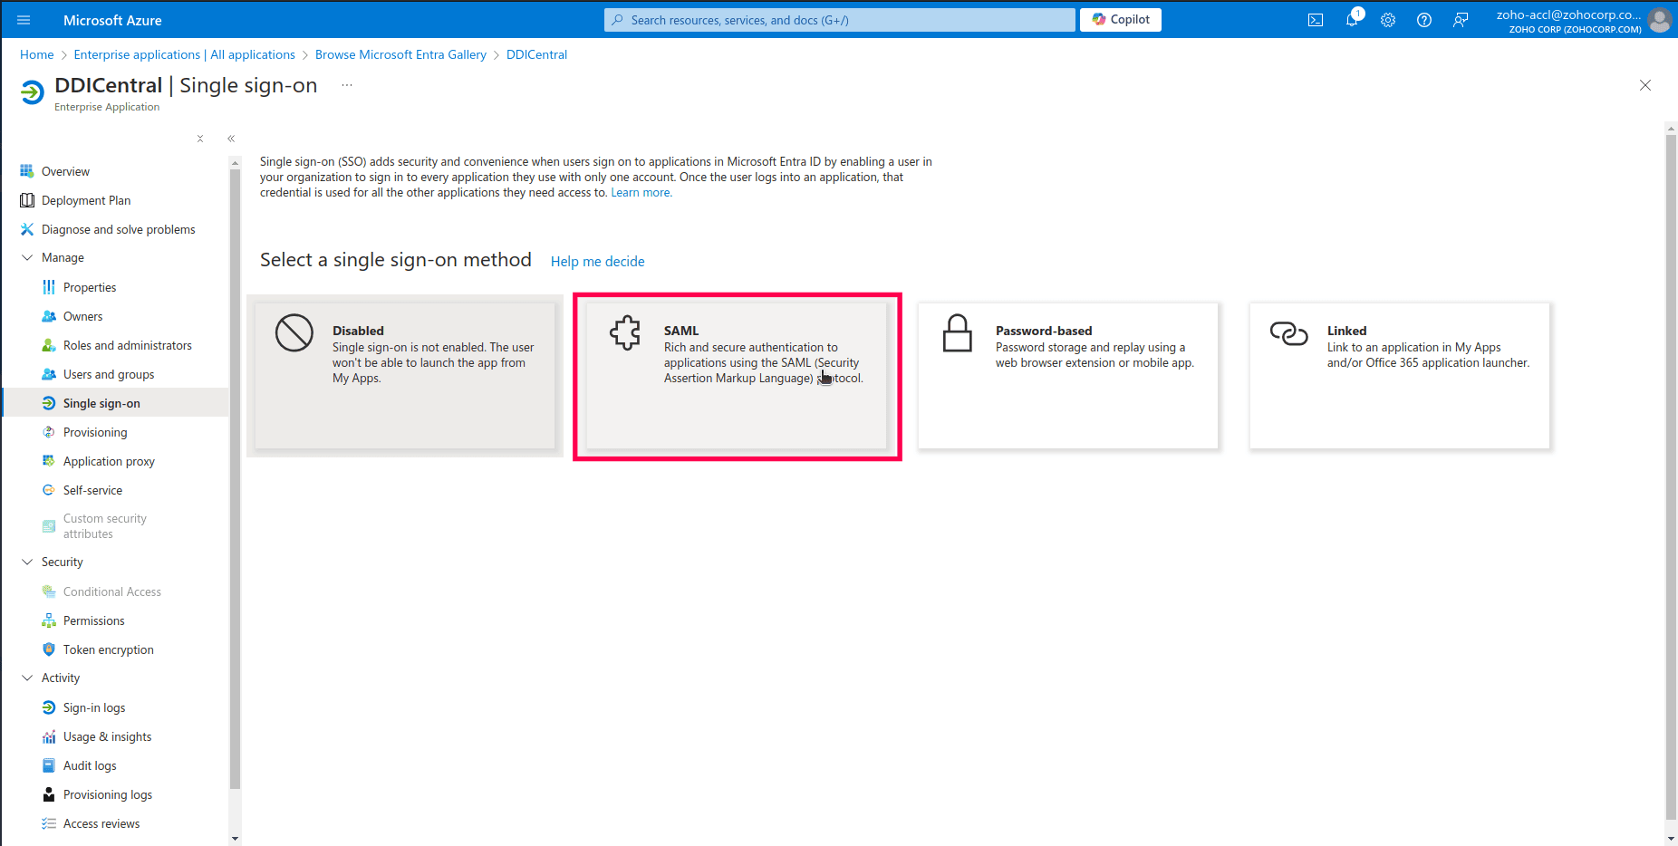The width and height of the screenshot is (1678, 846).
Task: Collapse the Security section
Action: point(26,562)
